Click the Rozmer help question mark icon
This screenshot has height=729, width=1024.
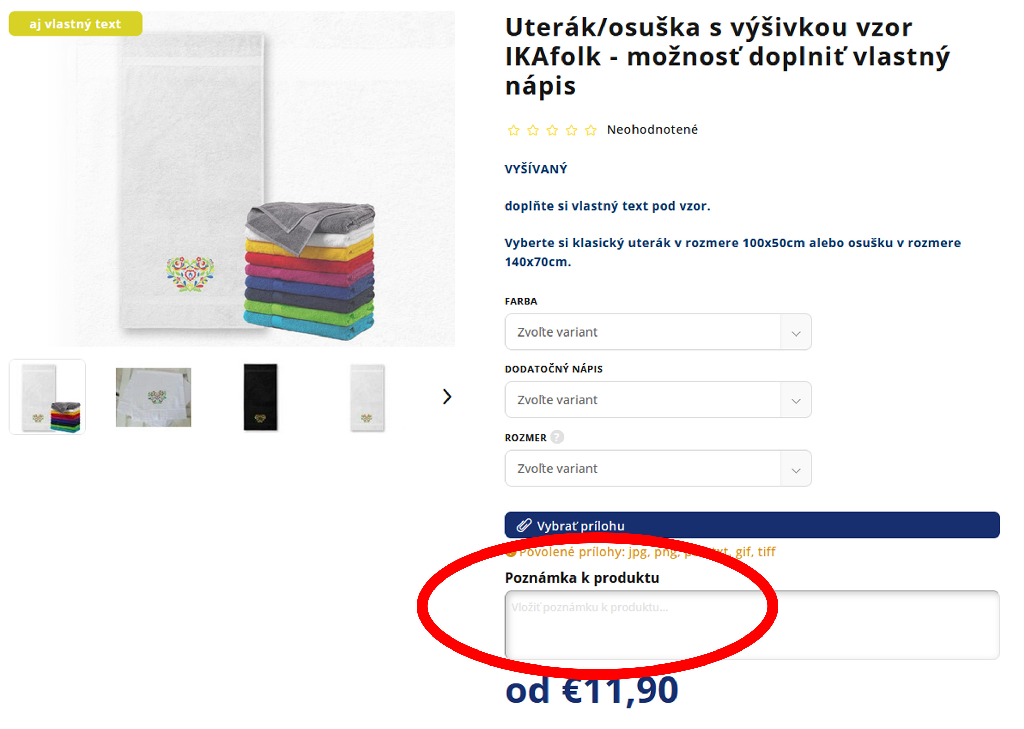point(557,437)
